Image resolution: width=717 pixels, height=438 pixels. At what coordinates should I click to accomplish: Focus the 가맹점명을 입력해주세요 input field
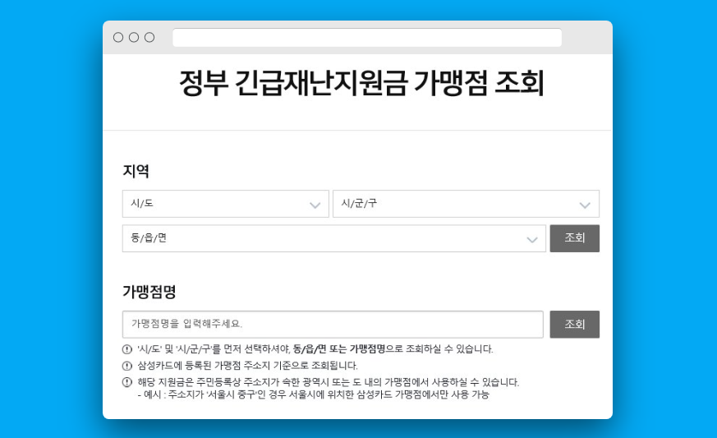click(333, 325)
